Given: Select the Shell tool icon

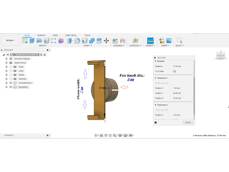Looking at the screenshot, I should (85, 41).
